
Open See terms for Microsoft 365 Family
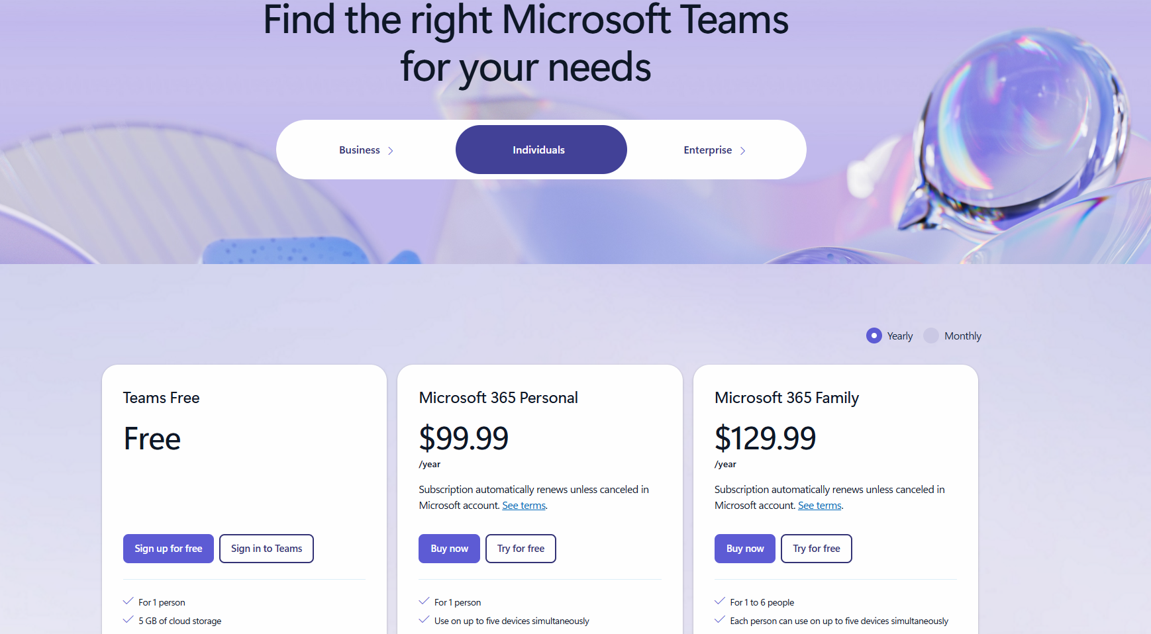point(819,505)
